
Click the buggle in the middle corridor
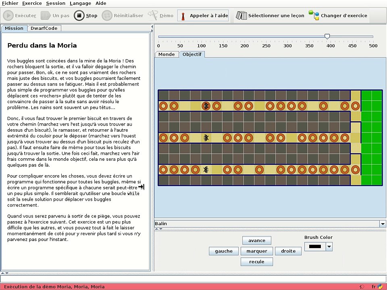(206, 138)
